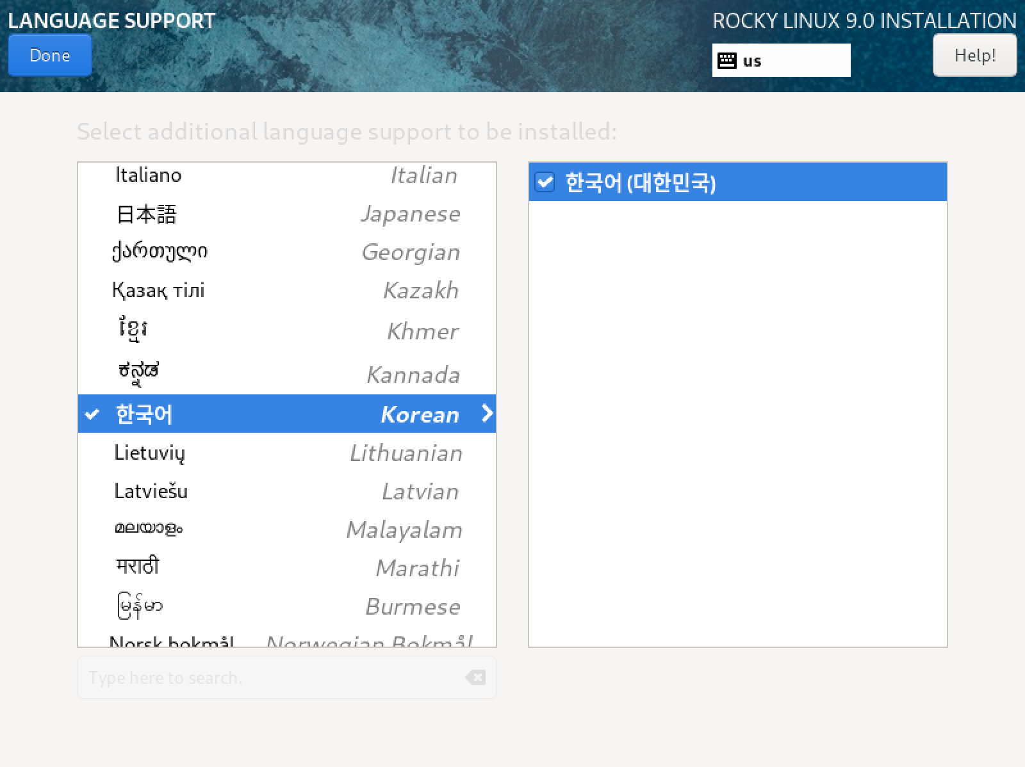
Task: Select the Khmer language row
Action: coord(287,330)
